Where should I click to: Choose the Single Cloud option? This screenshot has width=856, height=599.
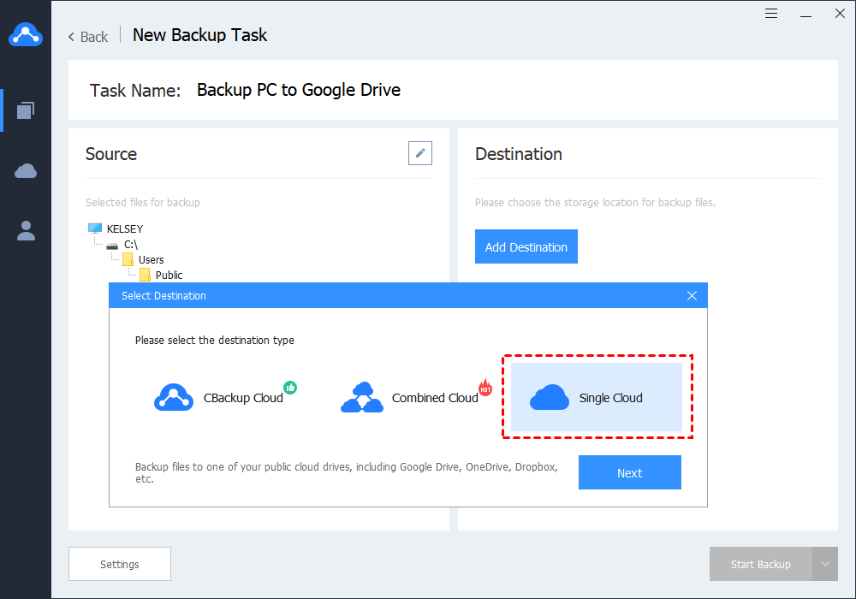[597, 397]
